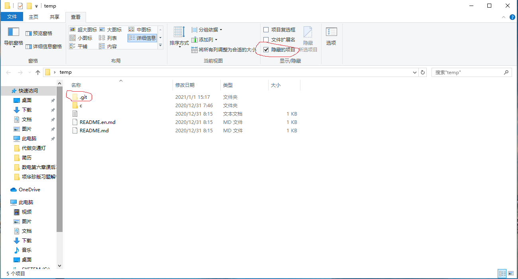
Task: Open the 添加列 add columns dropdown
Action: coord(204,40)
